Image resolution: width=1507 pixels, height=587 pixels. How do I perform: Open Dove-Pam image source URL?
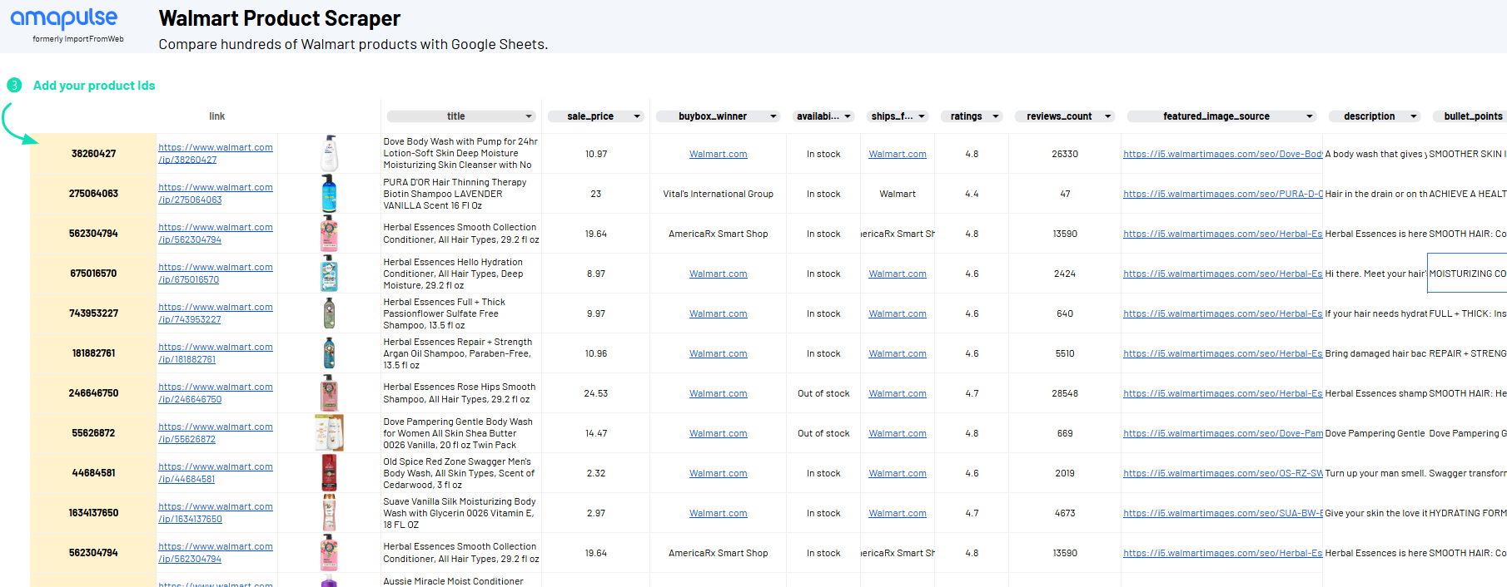[x=1222, y=433]
